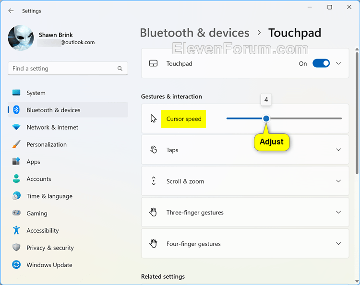Click the System monitor icon

(x=16, y=93)
